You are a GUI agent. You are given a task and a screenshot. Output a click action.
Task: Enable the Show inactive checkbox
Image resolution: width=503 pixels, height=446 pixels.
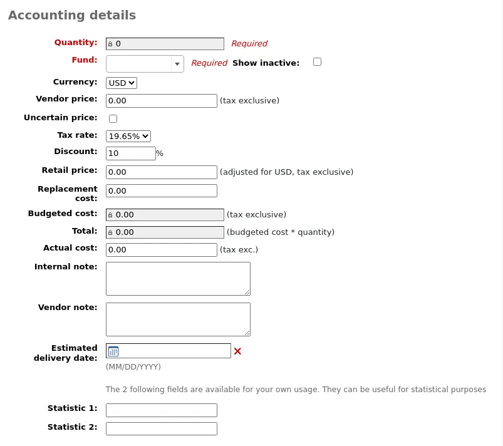click(317, 61)
